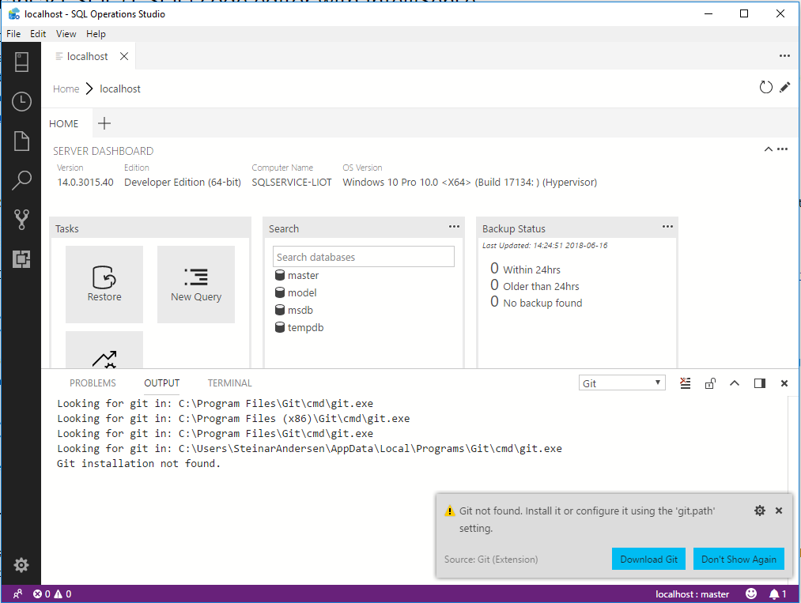This screenshot has height=603, width=801.
Task: Switch to the PROBLEMS tab
Action: tap(93, 383)
